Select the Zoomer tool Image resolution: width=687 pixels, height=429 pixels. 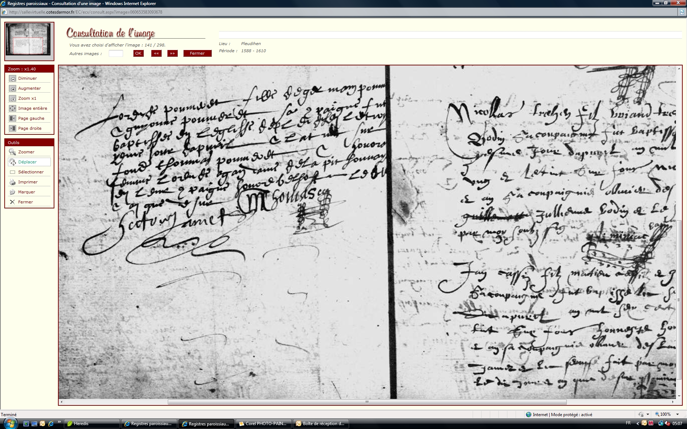(x=26, y=152)
